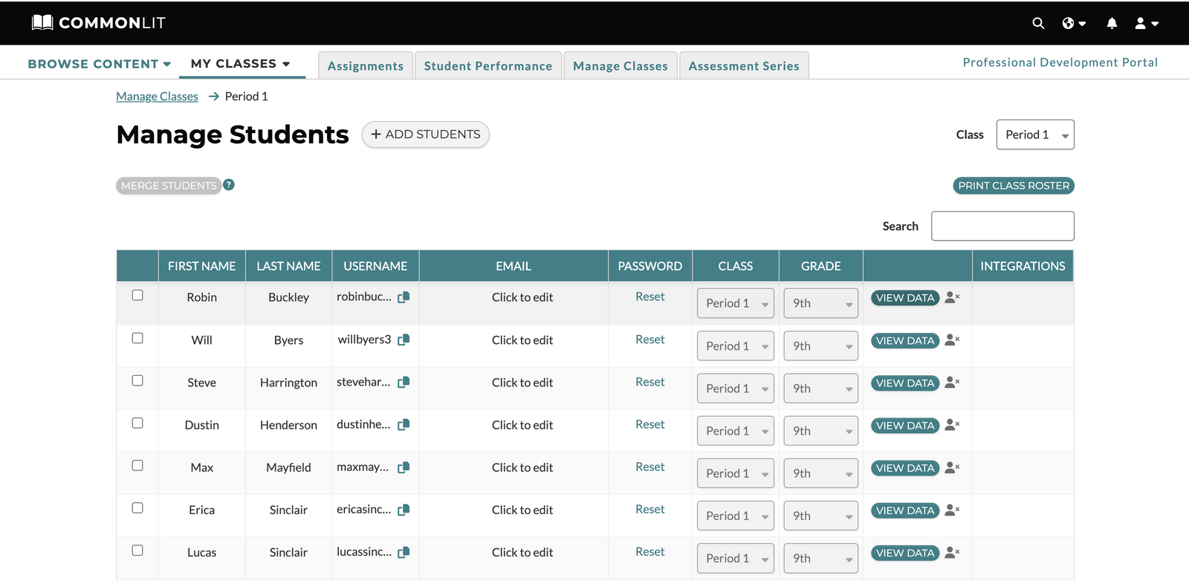Sort by the First Name column header
1189x581 pixels.
click(x=201, y=266)
